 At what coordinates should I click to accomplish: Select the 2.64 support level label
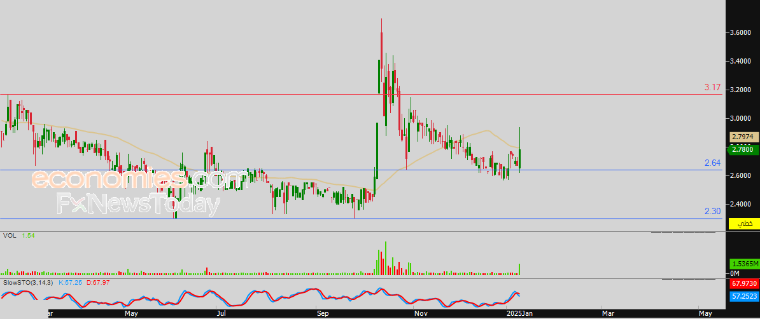712,163
